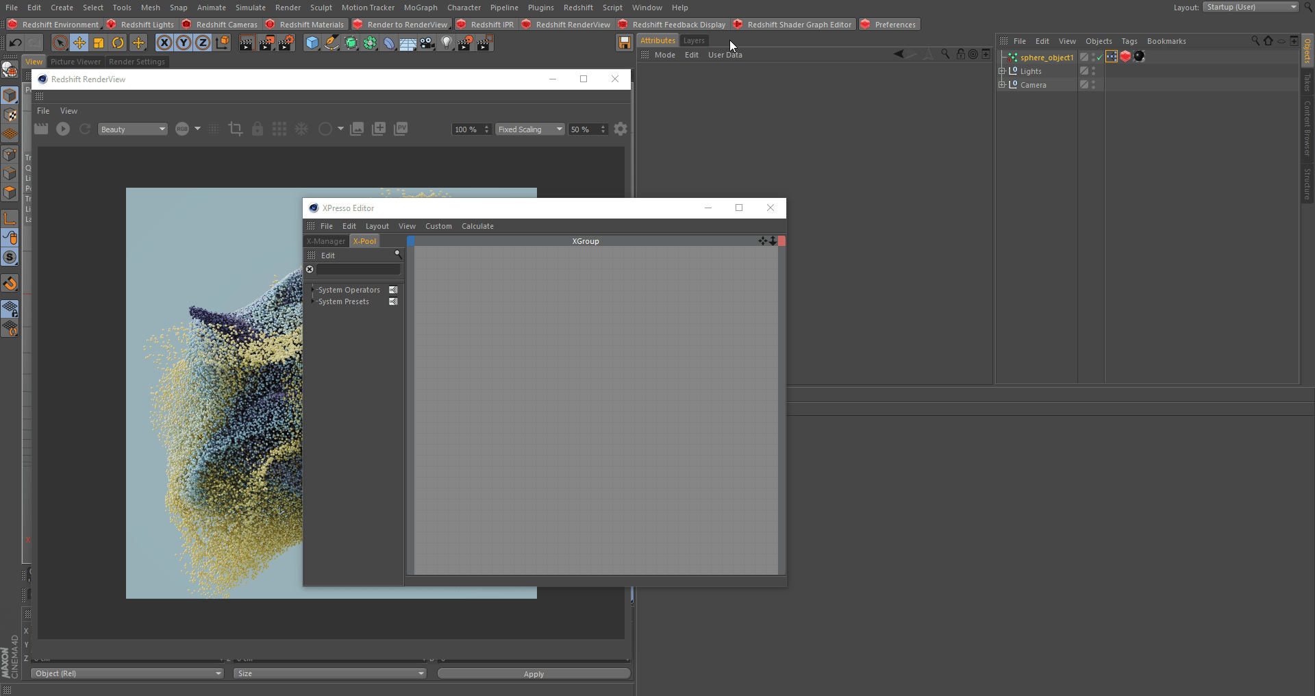Click the X-Pool search magnifier icon
Viewport: 1315px width, 696px height.
pos(397,254)
